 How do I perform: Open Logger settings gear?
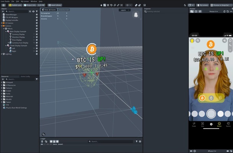(140, 142)
